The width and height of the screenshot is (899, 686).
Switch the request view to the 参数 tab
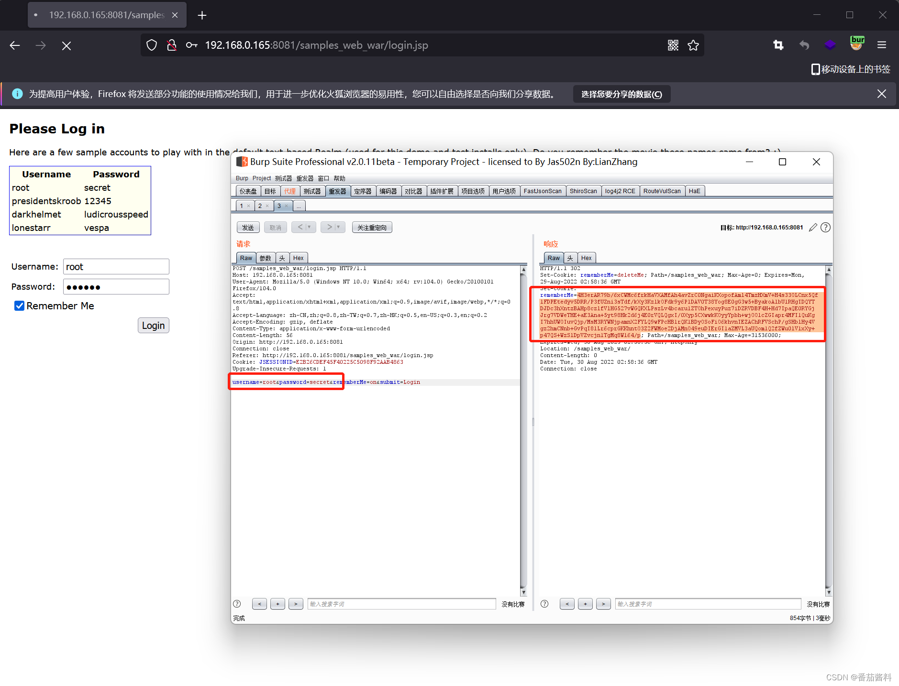(265, 258)
